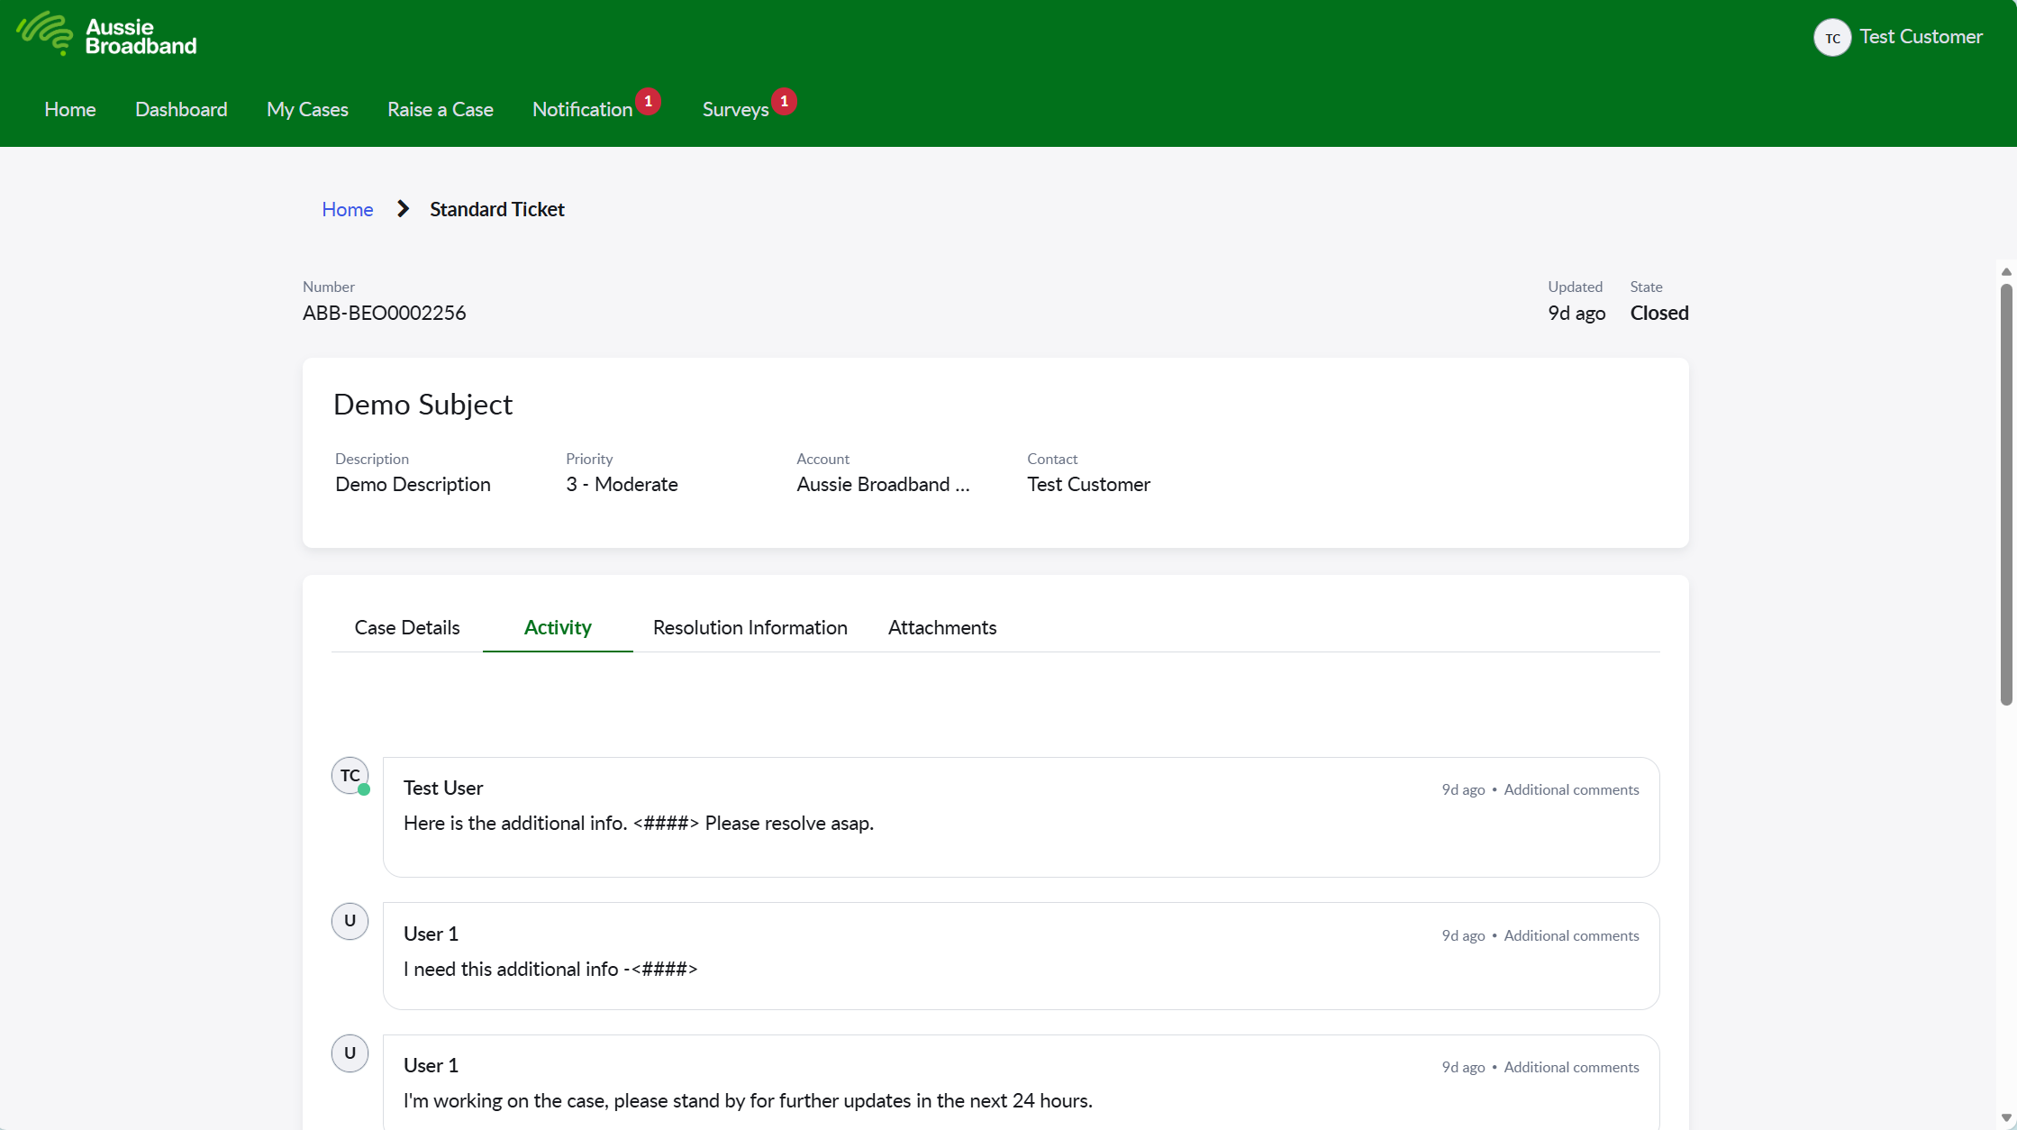Open Raise a Case page
This screenshot has height=1130, width=2017.
(x=440, y=109)
